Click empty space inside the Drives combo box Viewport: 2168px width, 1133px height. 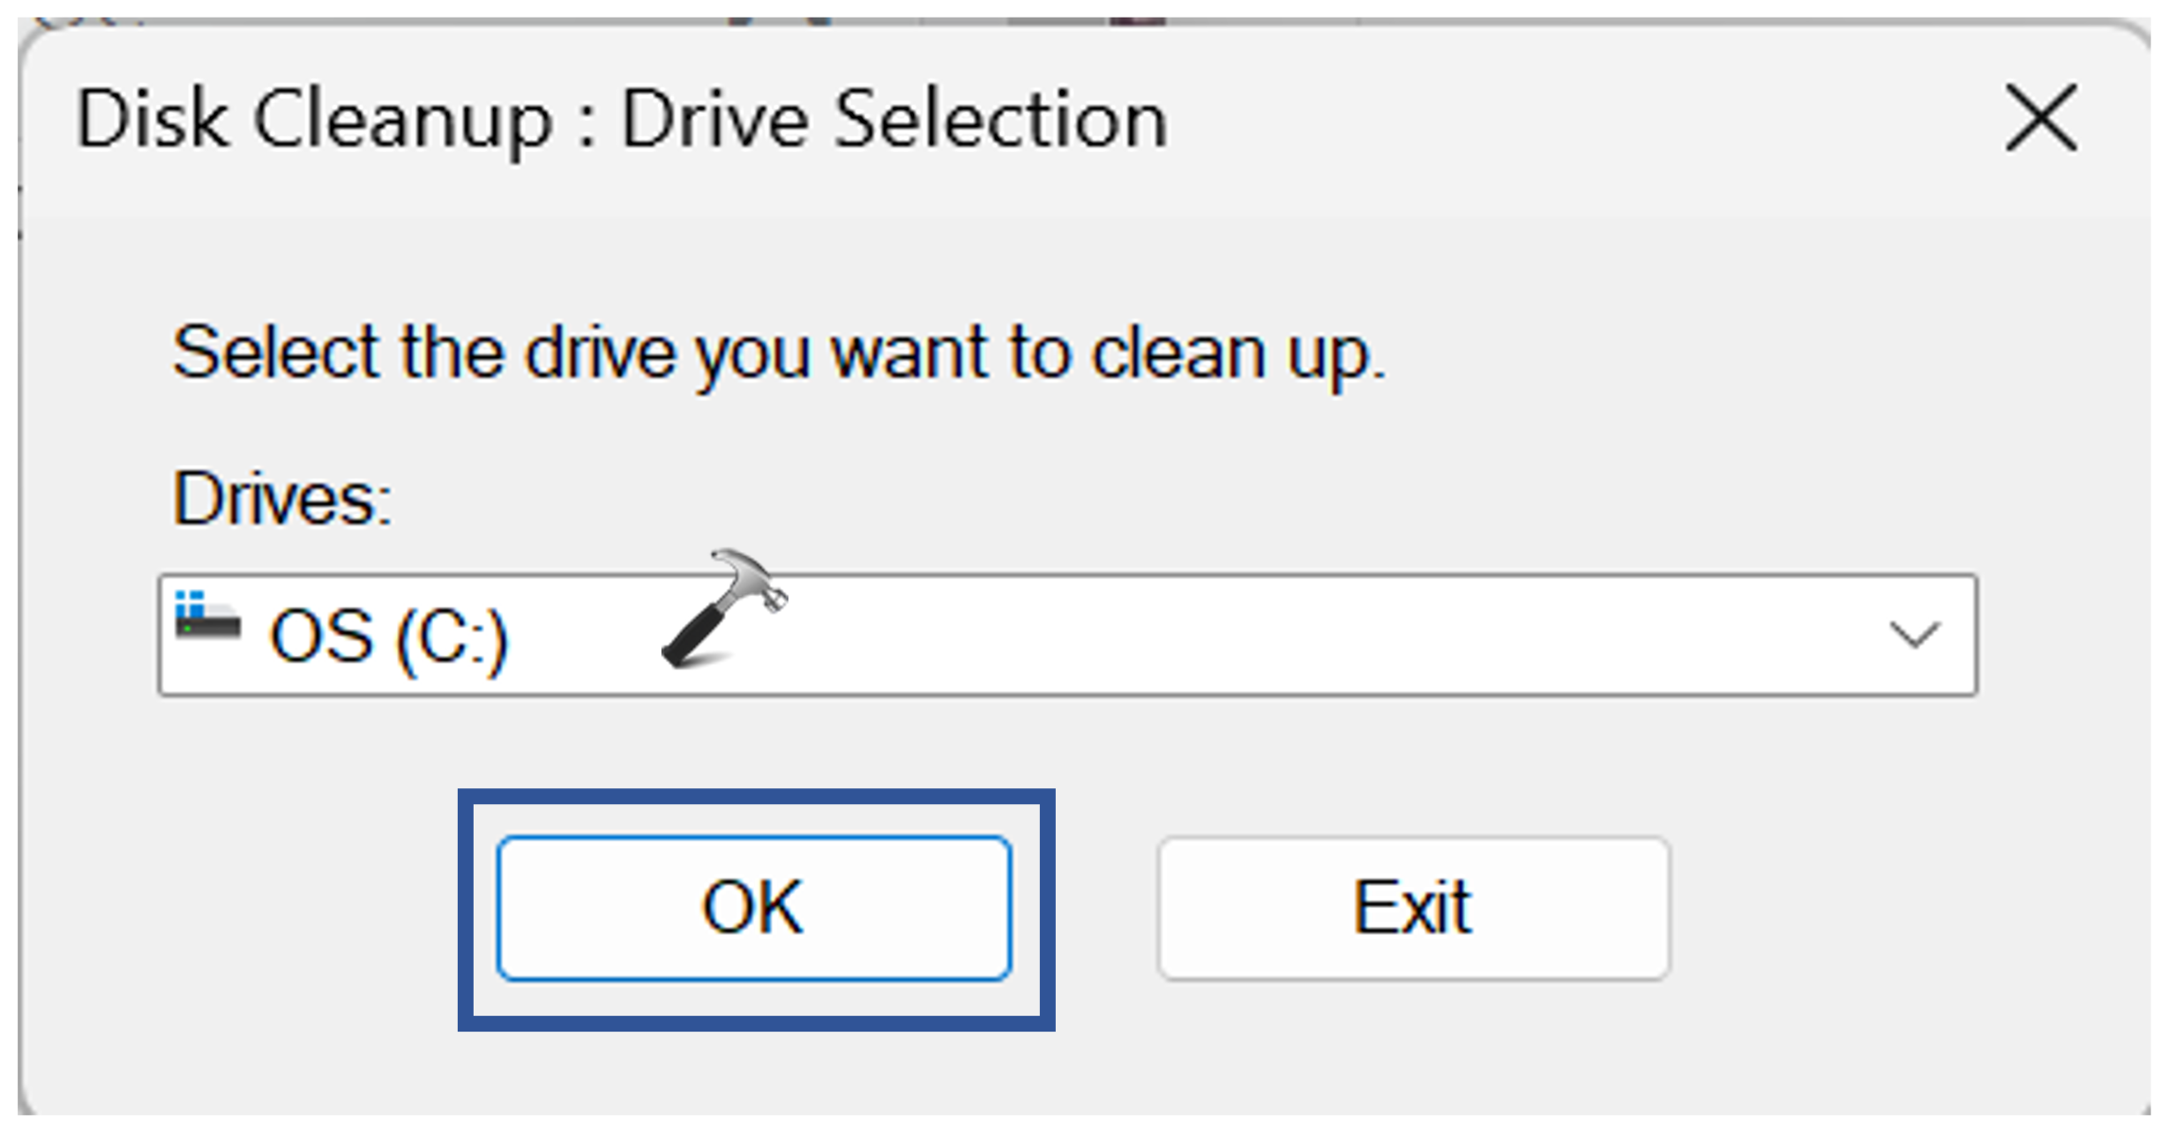click(1323, 635)
